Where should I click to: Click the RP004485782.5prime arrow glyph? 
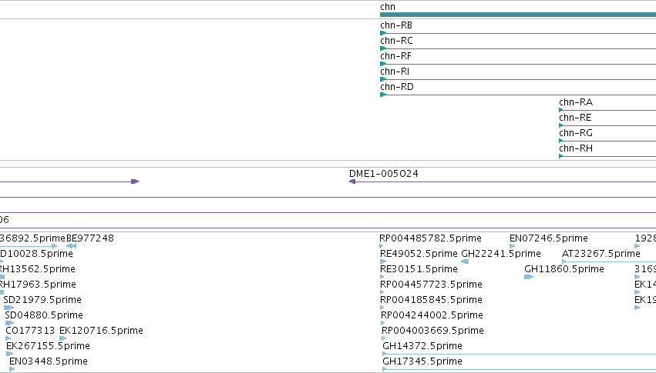click(381, 246)
